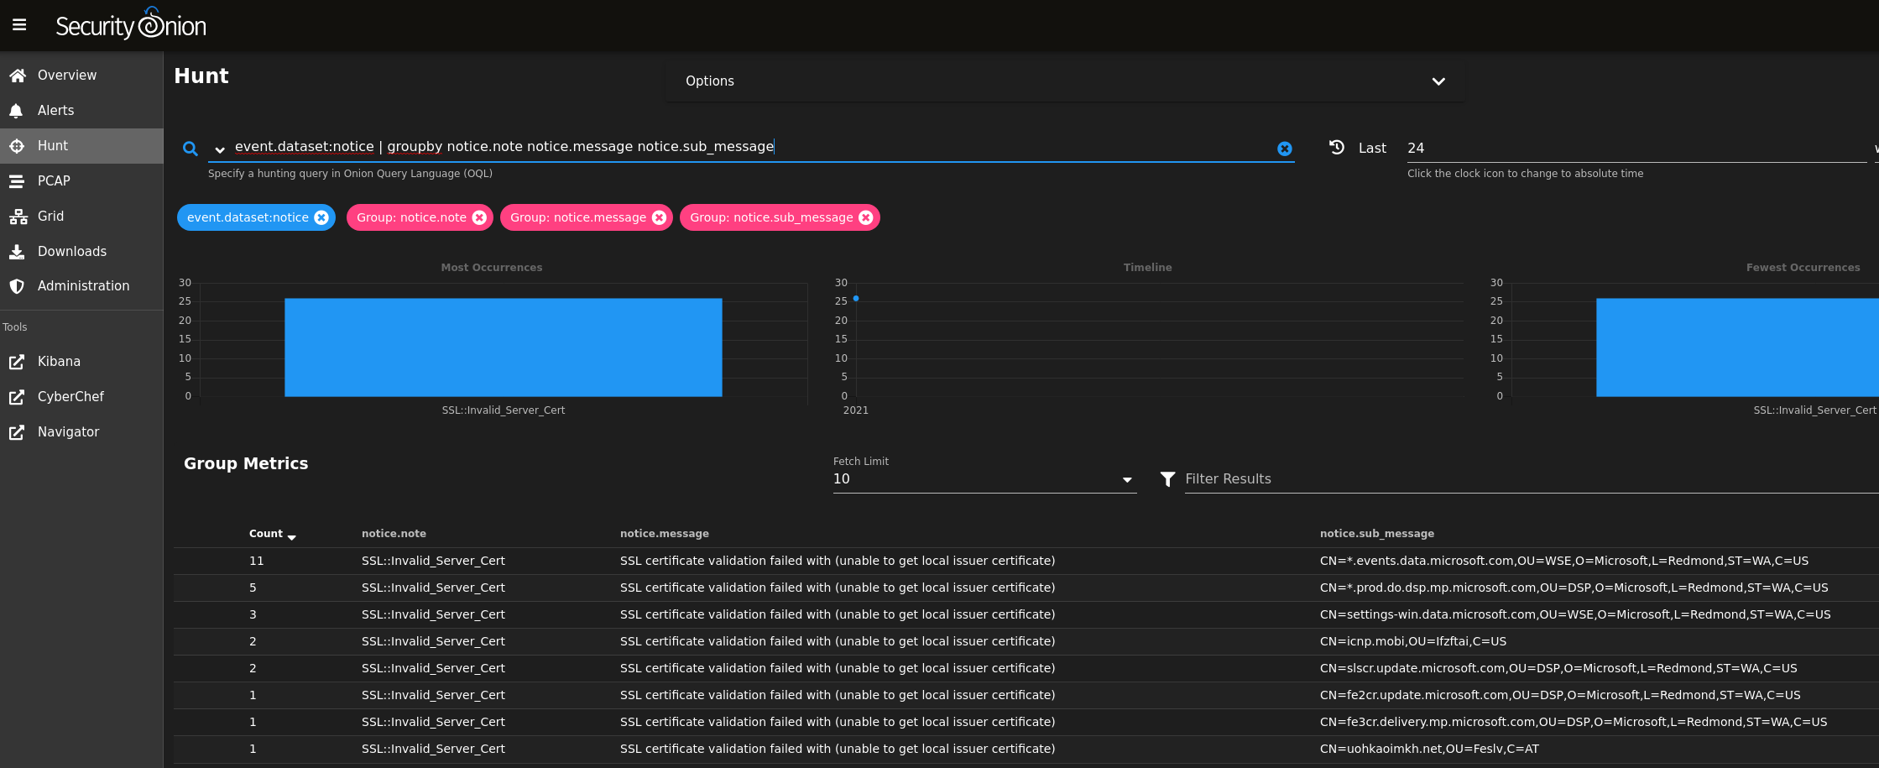This screenshot has height=768, width=1879.
Task: Click the Group: notice.sub_message chip label
Action: (x=771, y=217)
